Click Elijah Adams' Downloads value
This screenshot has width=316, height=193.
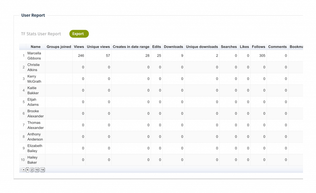[182, 102]
